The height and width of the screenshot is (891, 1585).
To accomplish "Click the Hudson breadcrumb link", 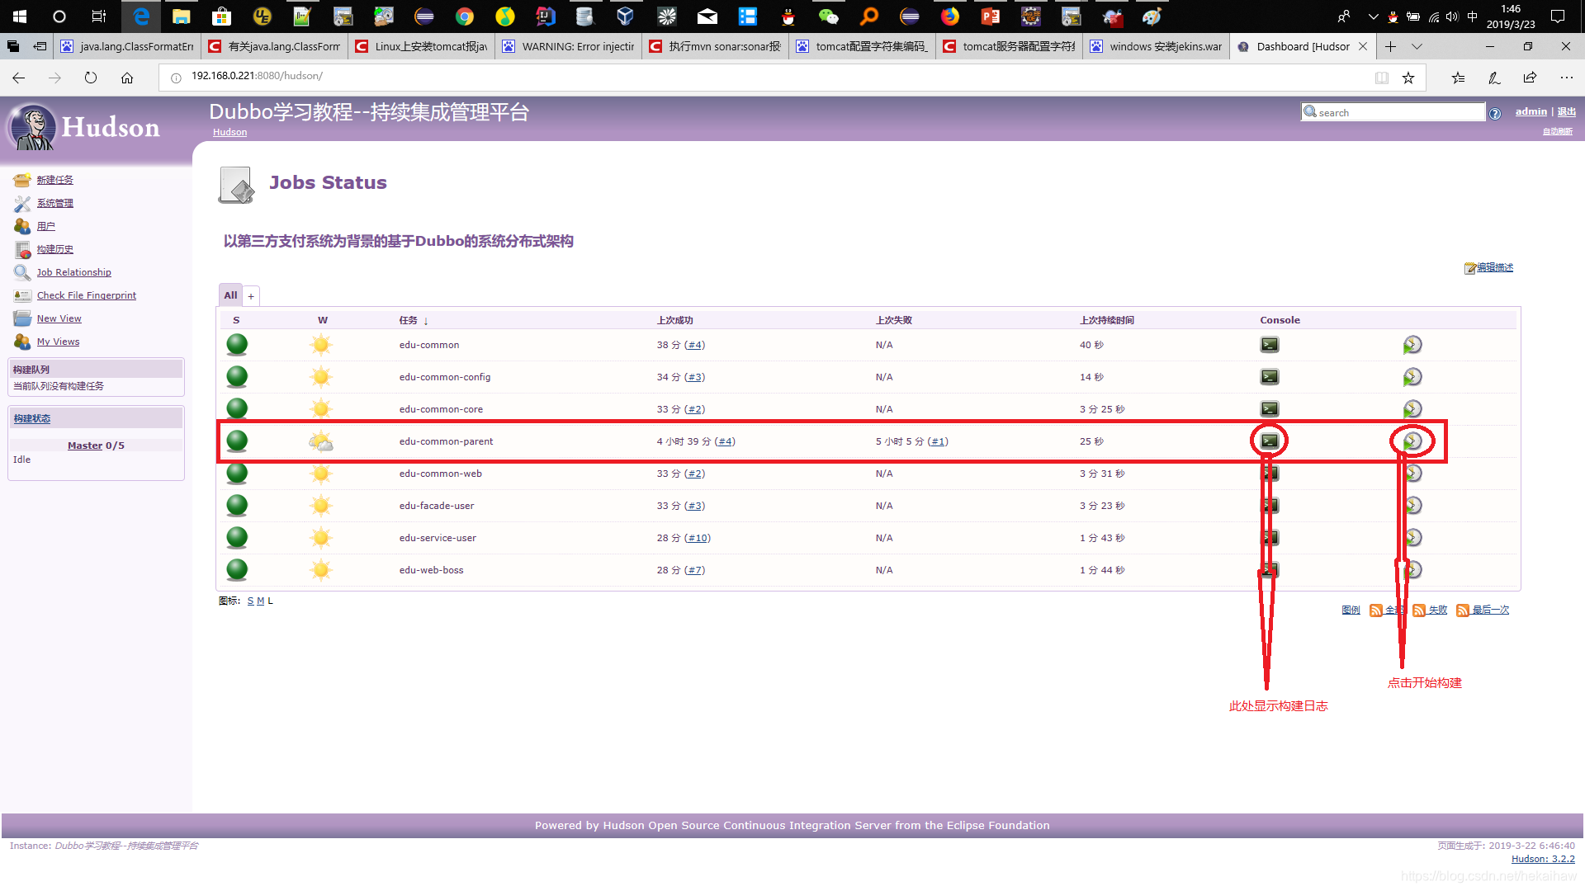I will pos(229,132).
